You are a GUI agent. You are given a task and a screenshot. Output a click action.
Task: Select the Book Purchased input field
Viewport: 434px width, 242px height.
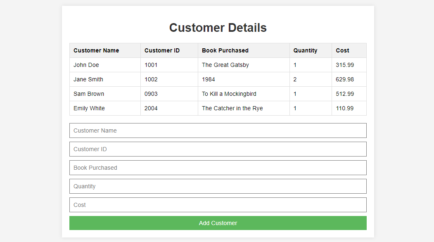click(218, 168)
